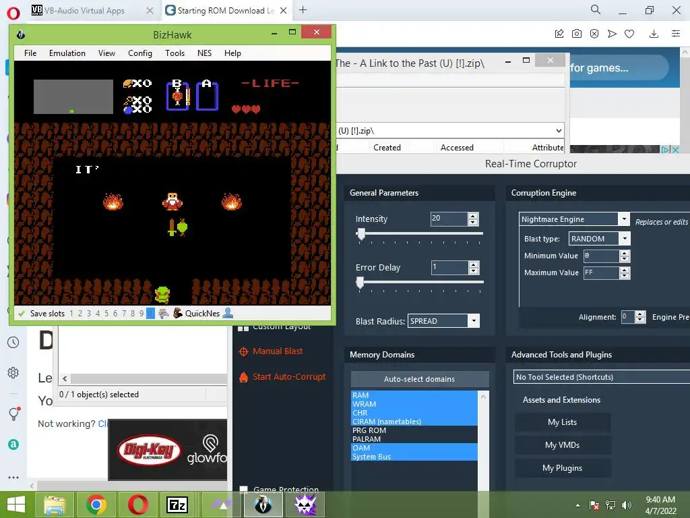This screenshot has height=518, width=690.
Task: Take a snapshot with camera icon
Action: pyautogui.click(x=577, y=34)
